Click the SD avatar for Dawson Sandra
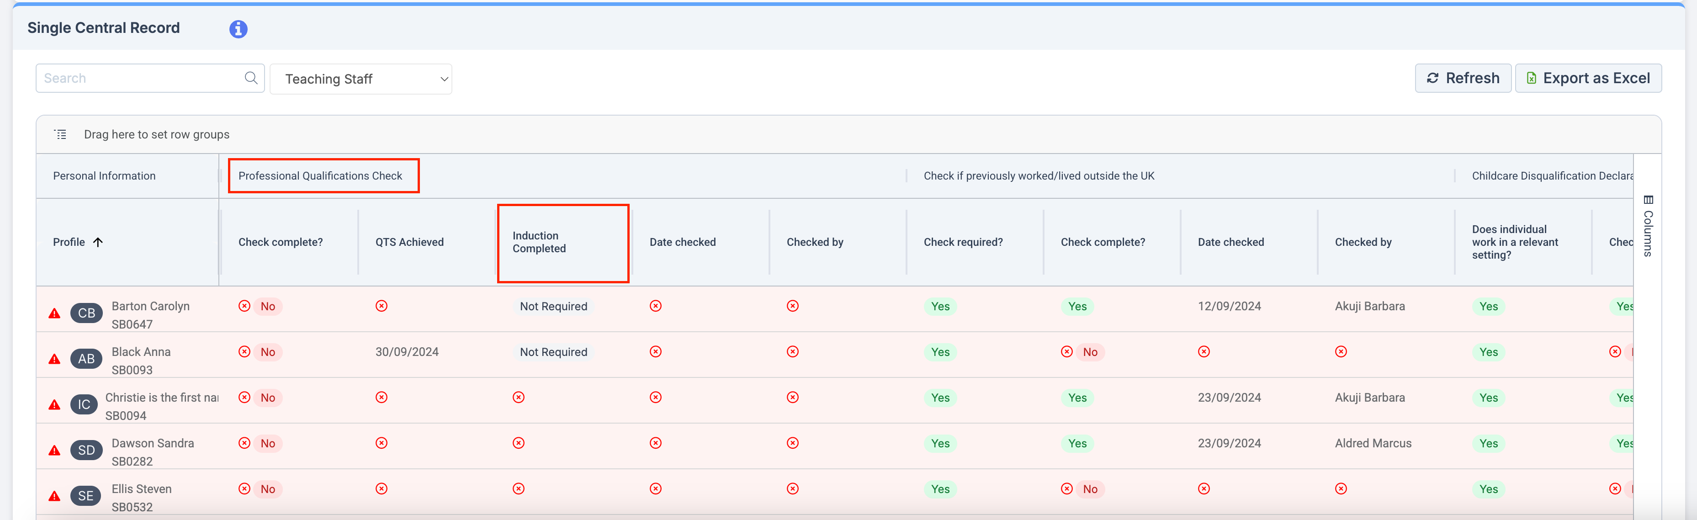This screenshot has width=1697, height=520. click(86, 450)
